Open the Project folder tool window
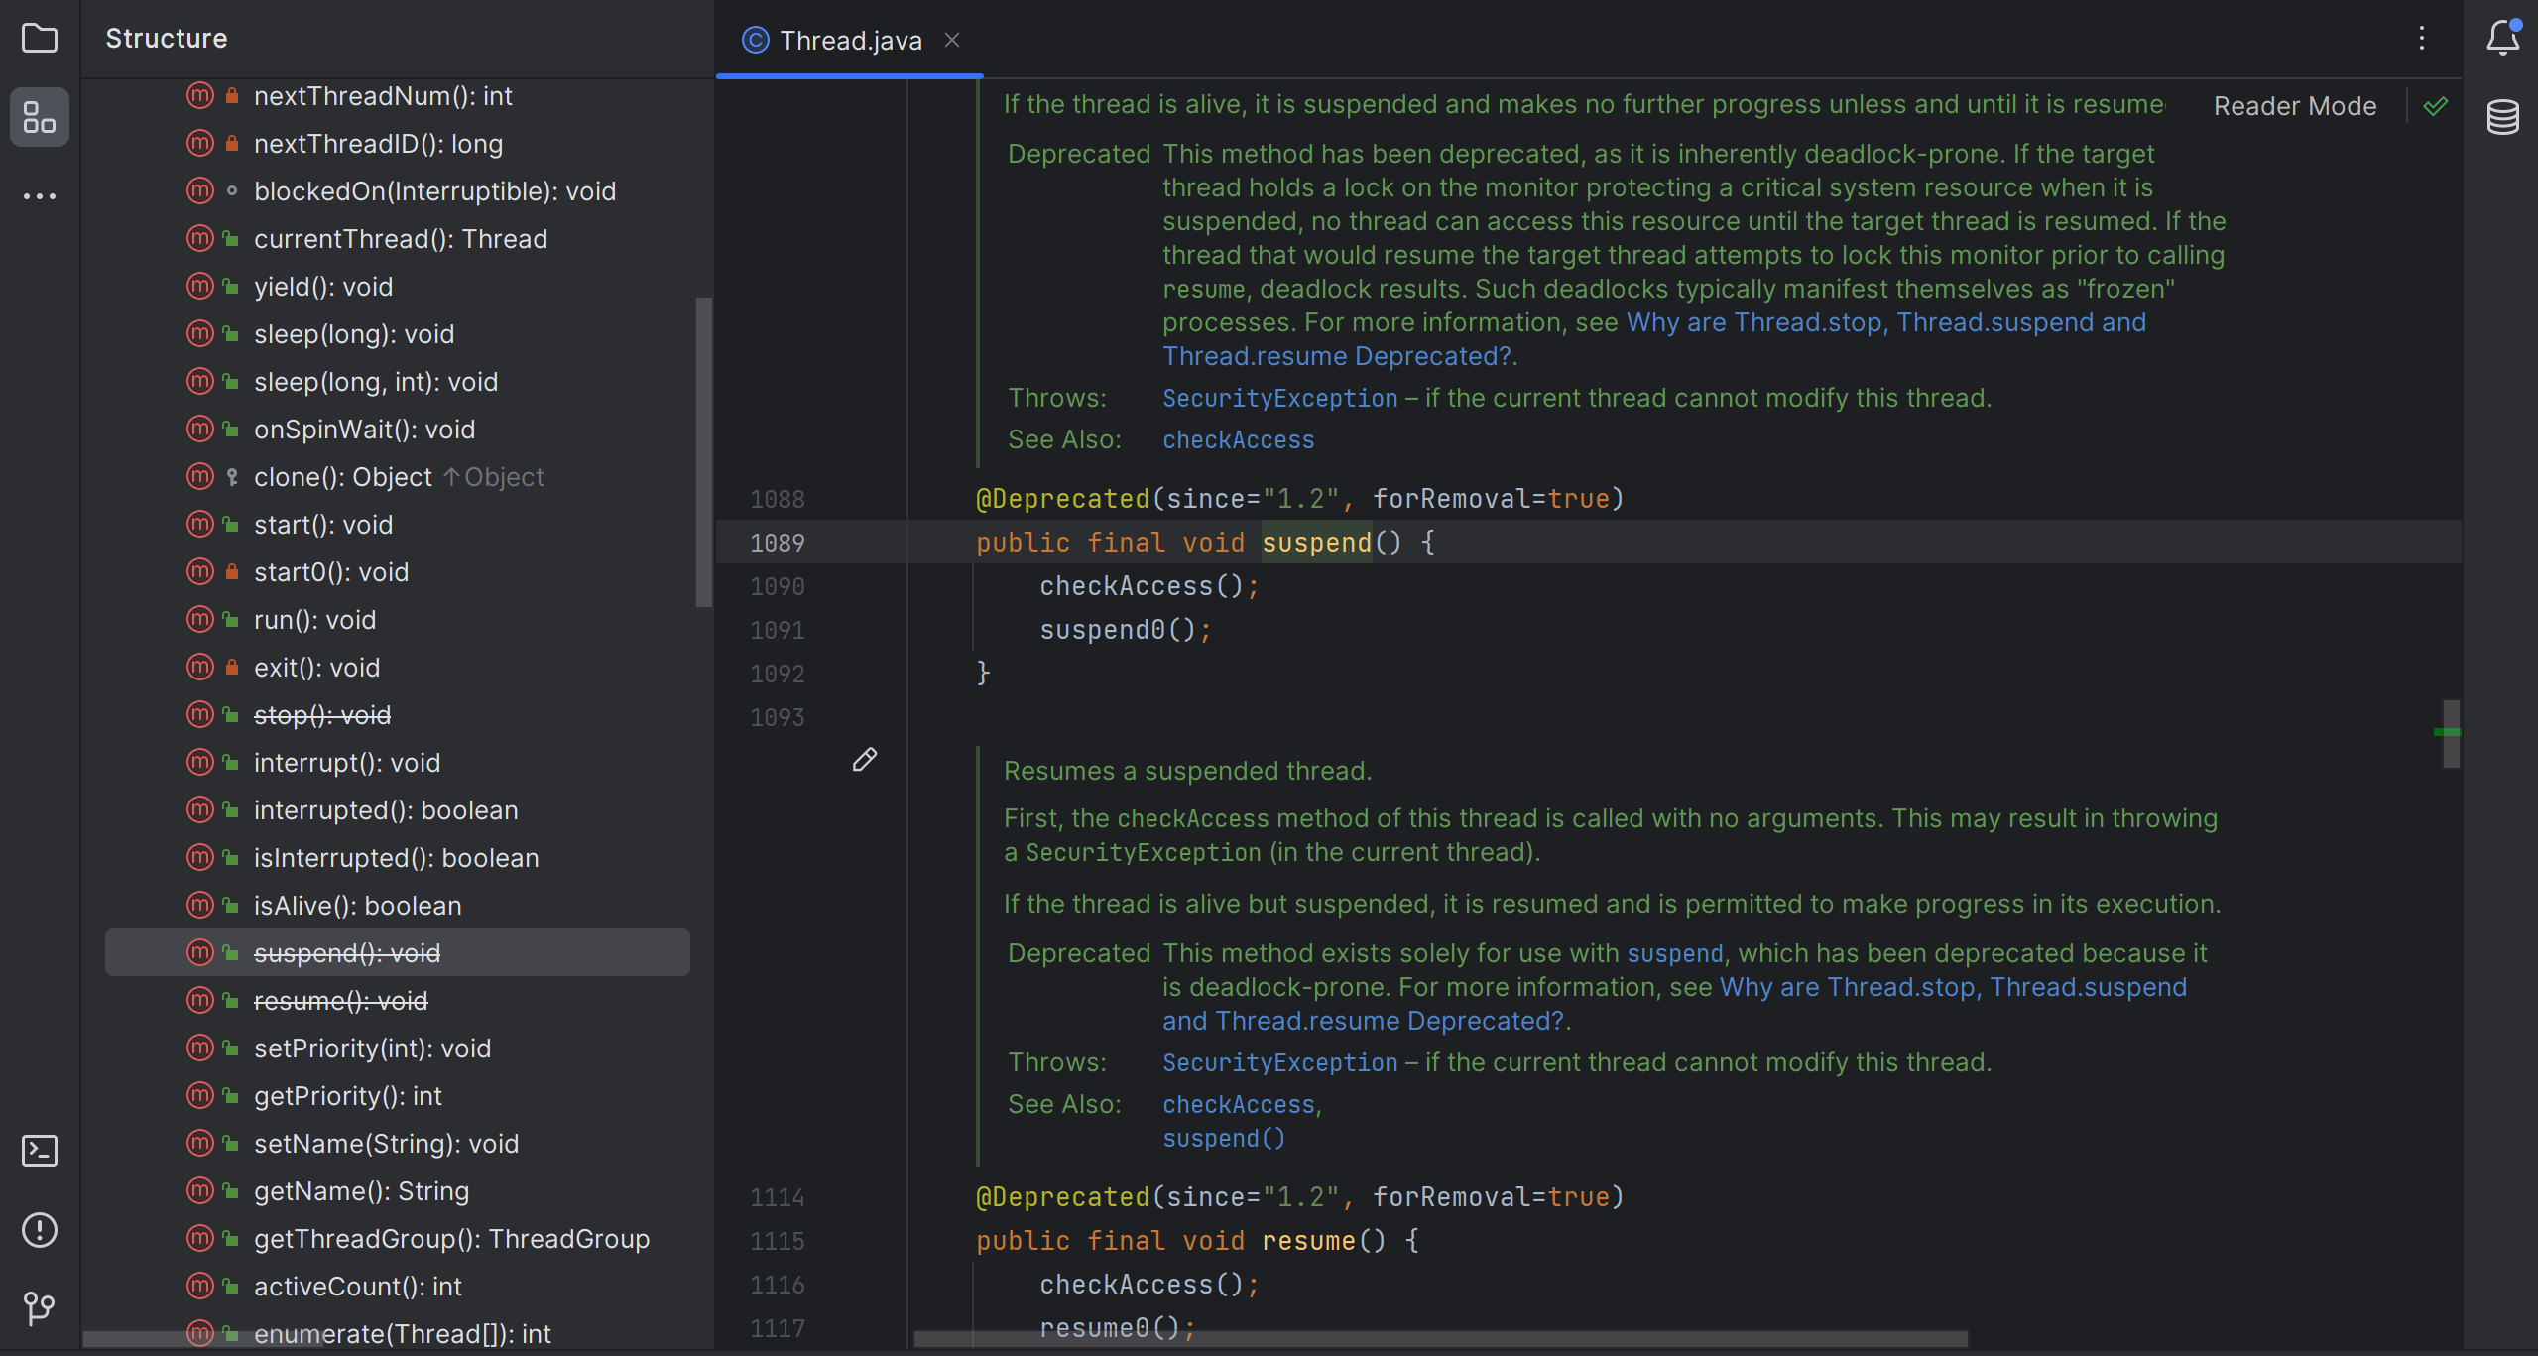The width and height of the screenshot is (2538, 1356). click(x=40, y=39)
